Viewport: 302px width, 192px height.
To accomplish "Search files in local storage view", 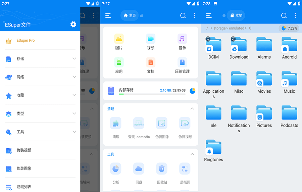I will (x=284, y=15).
